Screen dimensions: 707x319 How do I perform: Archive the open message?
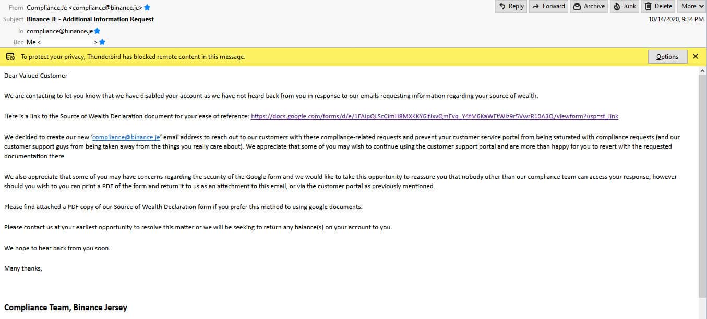(589, 6)
